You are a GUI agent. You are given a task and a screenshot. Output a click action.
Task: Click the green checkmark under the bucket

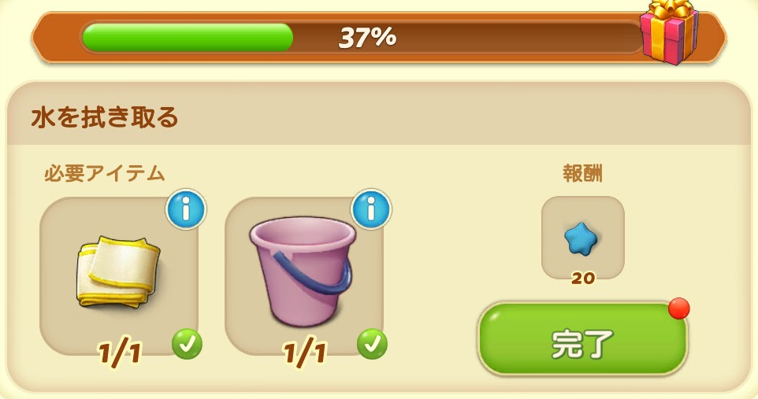[x=372, y=344]
